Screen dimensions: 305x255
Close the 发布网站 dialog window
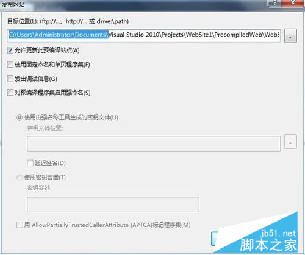click(293, 3)
